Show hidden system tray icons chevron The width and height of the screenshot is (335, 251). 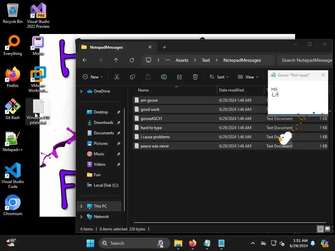(253, 243)
